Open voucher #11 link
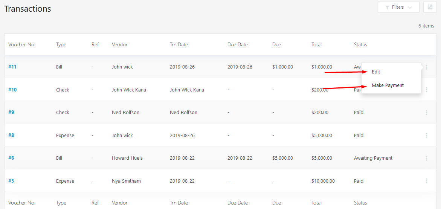 [12, 67]
